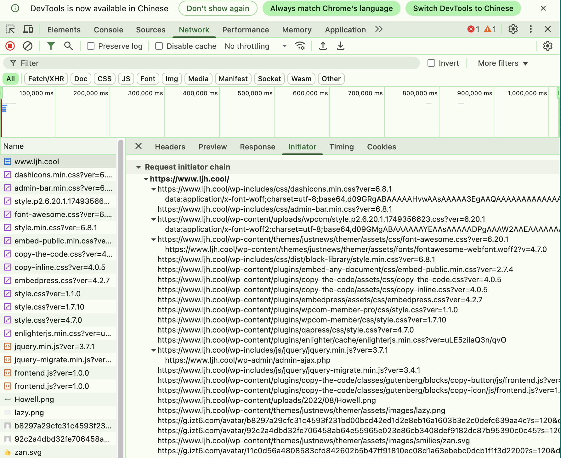Toggle the Font type filter
Image resolution: width=561 pixels, height=458 pixels.
click(x=148, y=79)
